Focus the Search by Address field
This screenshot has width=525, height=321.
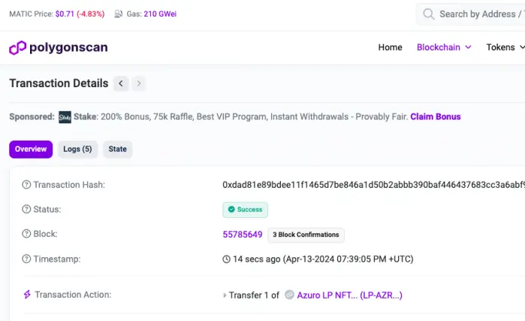(470, 14)
